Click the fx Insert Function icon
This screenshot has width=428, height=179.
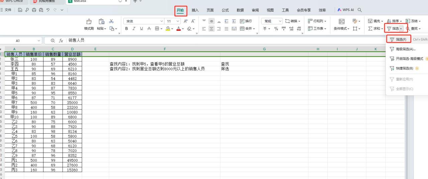coord(61,40)
